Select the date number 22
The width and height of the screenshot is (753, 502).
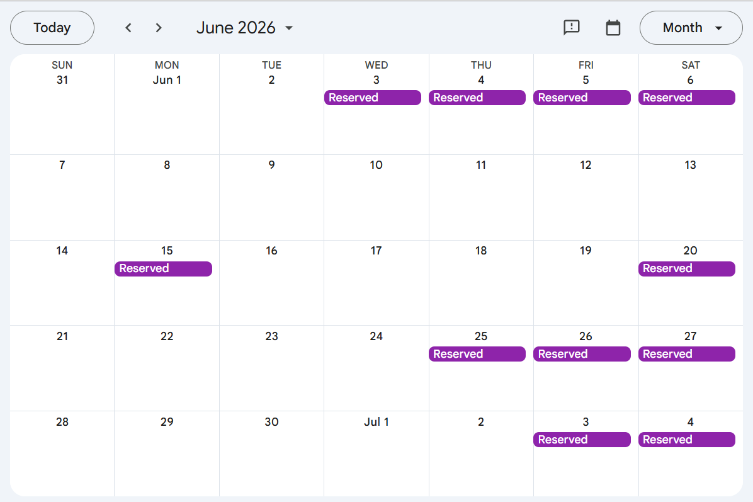click(167, 336)
